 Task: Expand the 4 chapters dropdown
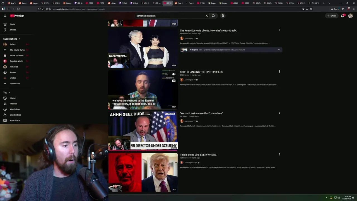279,50
